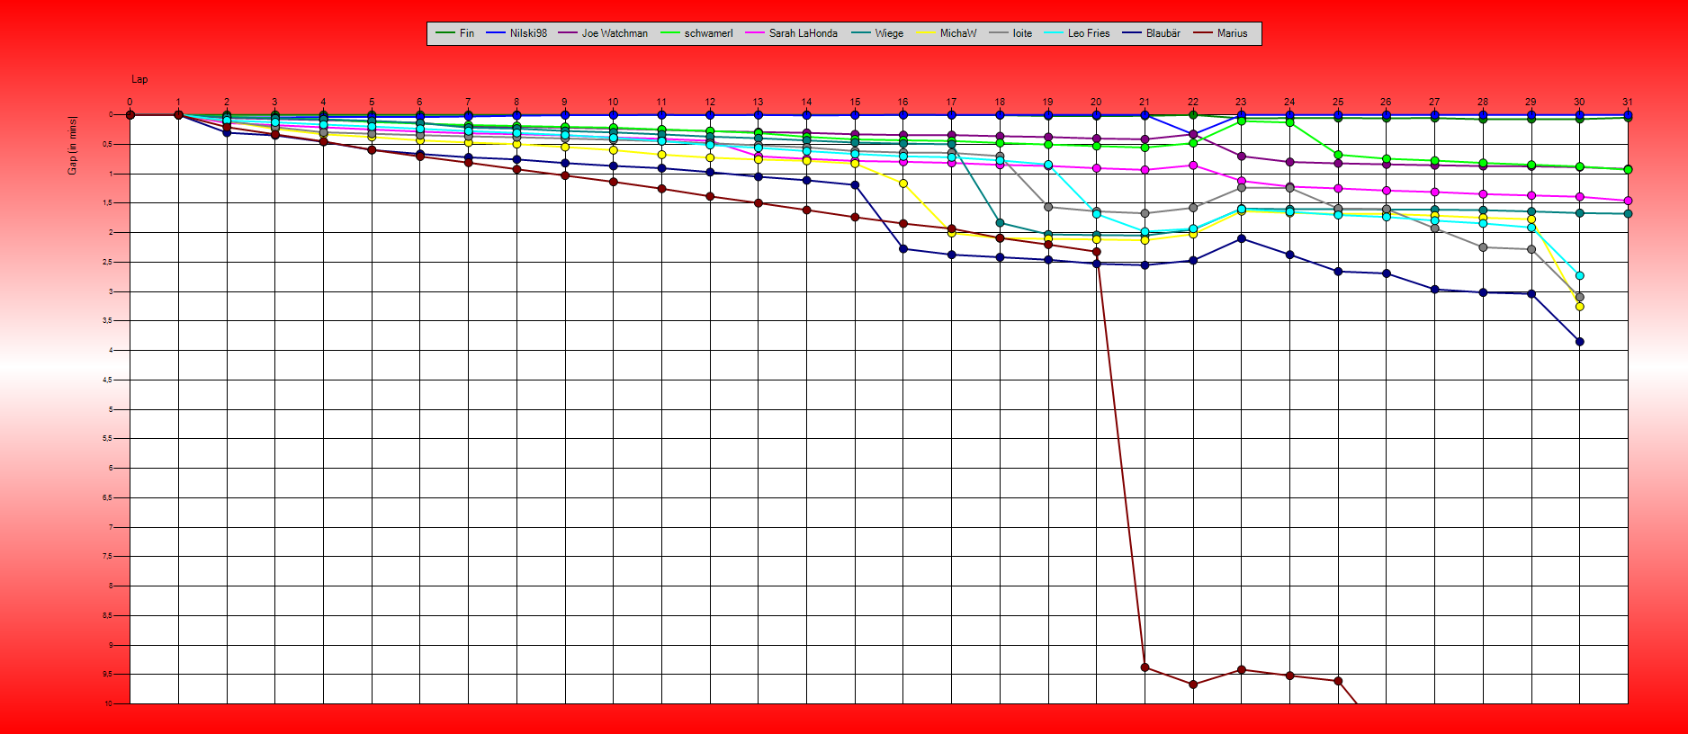The width and height of the screenshot is (1688, 734).
Task: Click the "Gap (in mins)" axis title
Action: [x=73, y=145]
